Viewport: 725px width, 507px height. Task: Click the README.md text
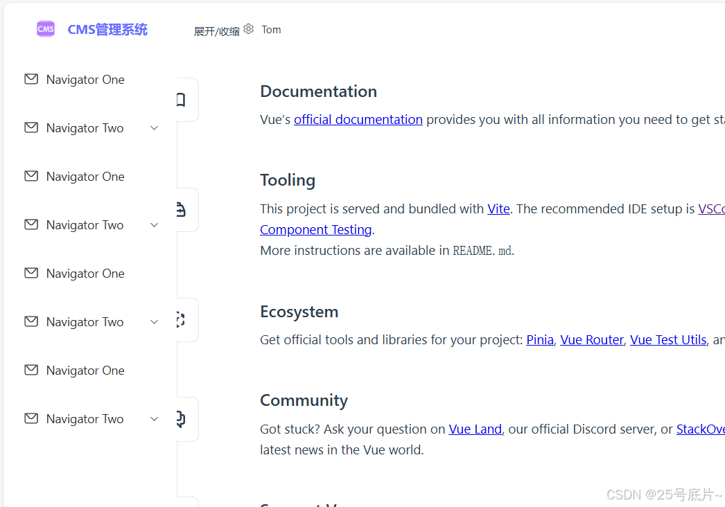coord(482,251)
